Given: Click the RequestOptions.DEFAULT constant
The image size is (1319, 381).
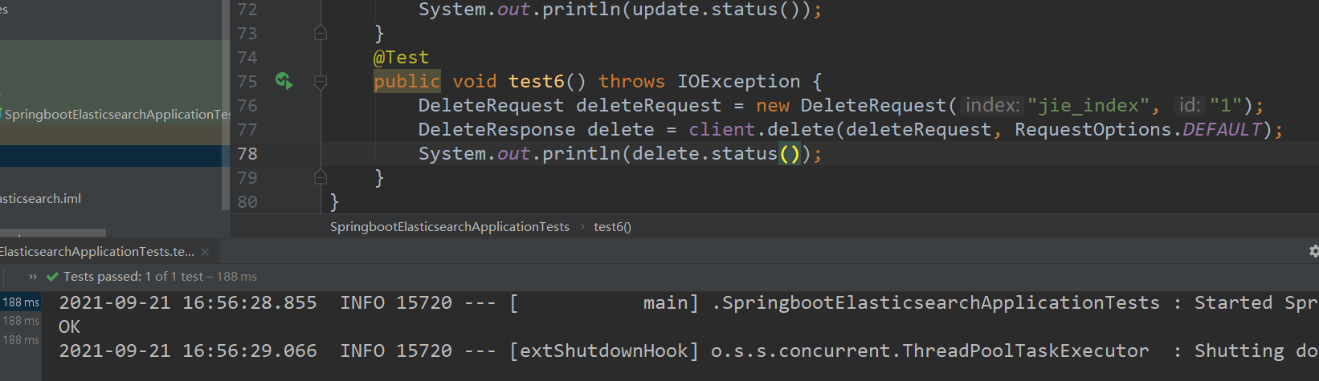Looking at the screenshot, I should (1138, 130).
